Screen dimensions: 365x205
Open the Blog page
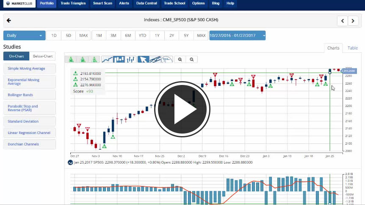coord(216,3)
